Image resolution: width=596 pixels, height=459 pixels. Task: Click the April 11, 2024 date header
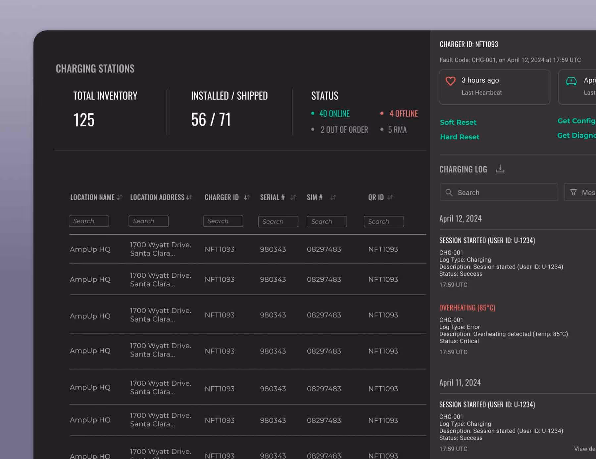(x=460, y=383)
